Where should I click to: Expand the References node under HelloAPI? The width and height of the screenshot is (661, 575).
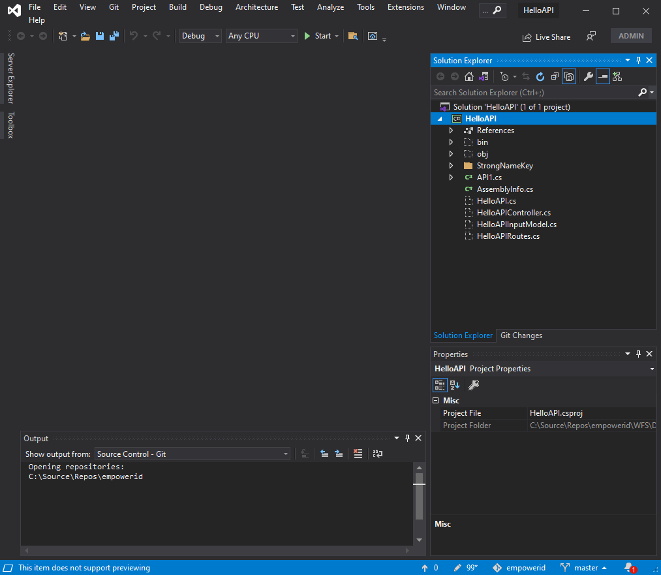451,130
